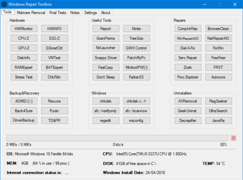The height and width of the screenshot is (180, 243).
Task: Run Back4Sure
Action: (x=24, y=111)
